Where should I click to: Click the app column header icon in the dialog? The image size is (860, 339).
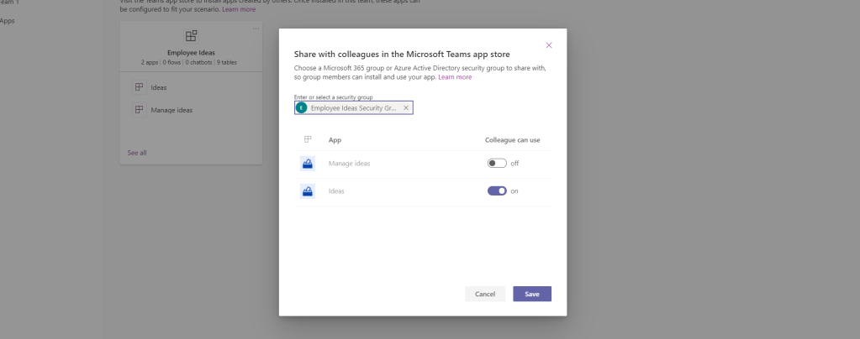point(308,139)
